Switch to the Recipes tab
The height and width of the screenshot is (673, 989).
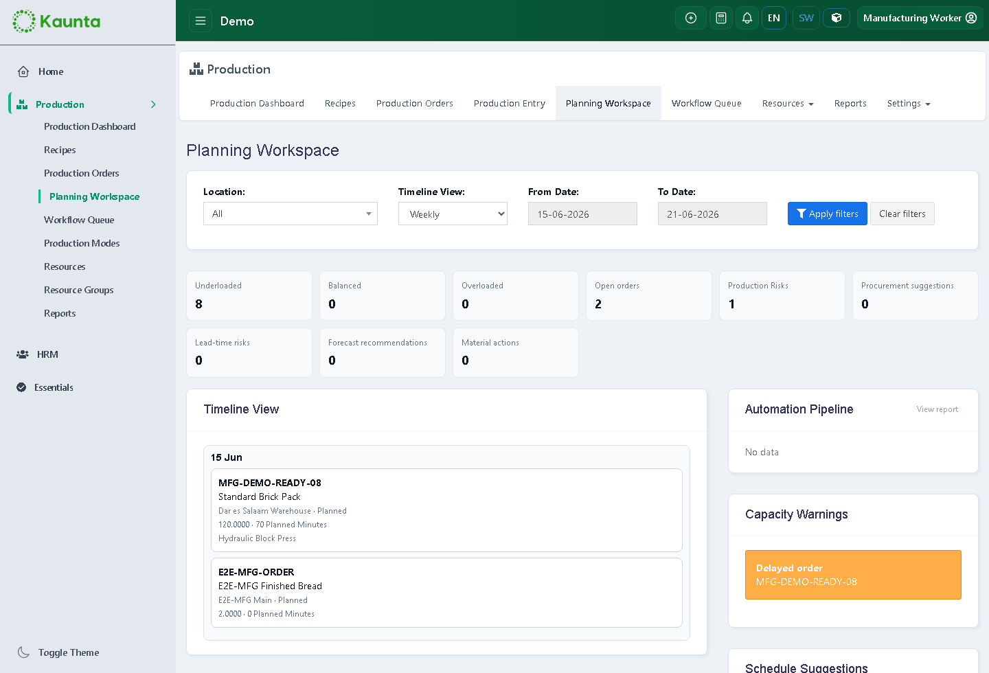point(340,104)
